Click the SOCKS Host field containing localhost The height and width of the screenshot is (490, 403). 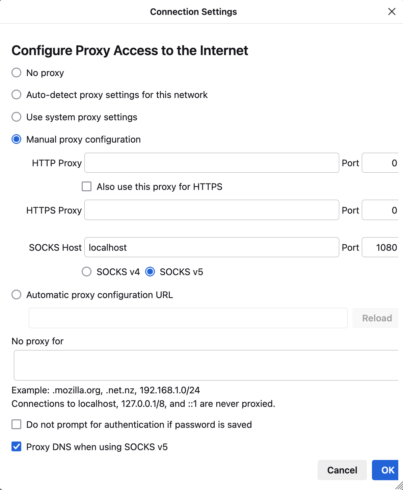click(212, 247)
